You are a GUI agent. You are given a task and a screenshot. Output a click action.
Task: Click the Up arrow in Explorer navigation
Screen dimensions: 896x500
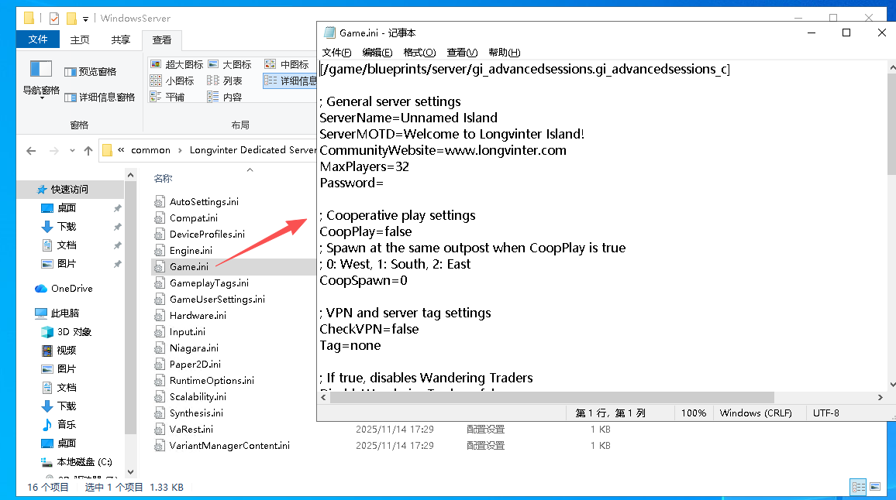(88, 150)
